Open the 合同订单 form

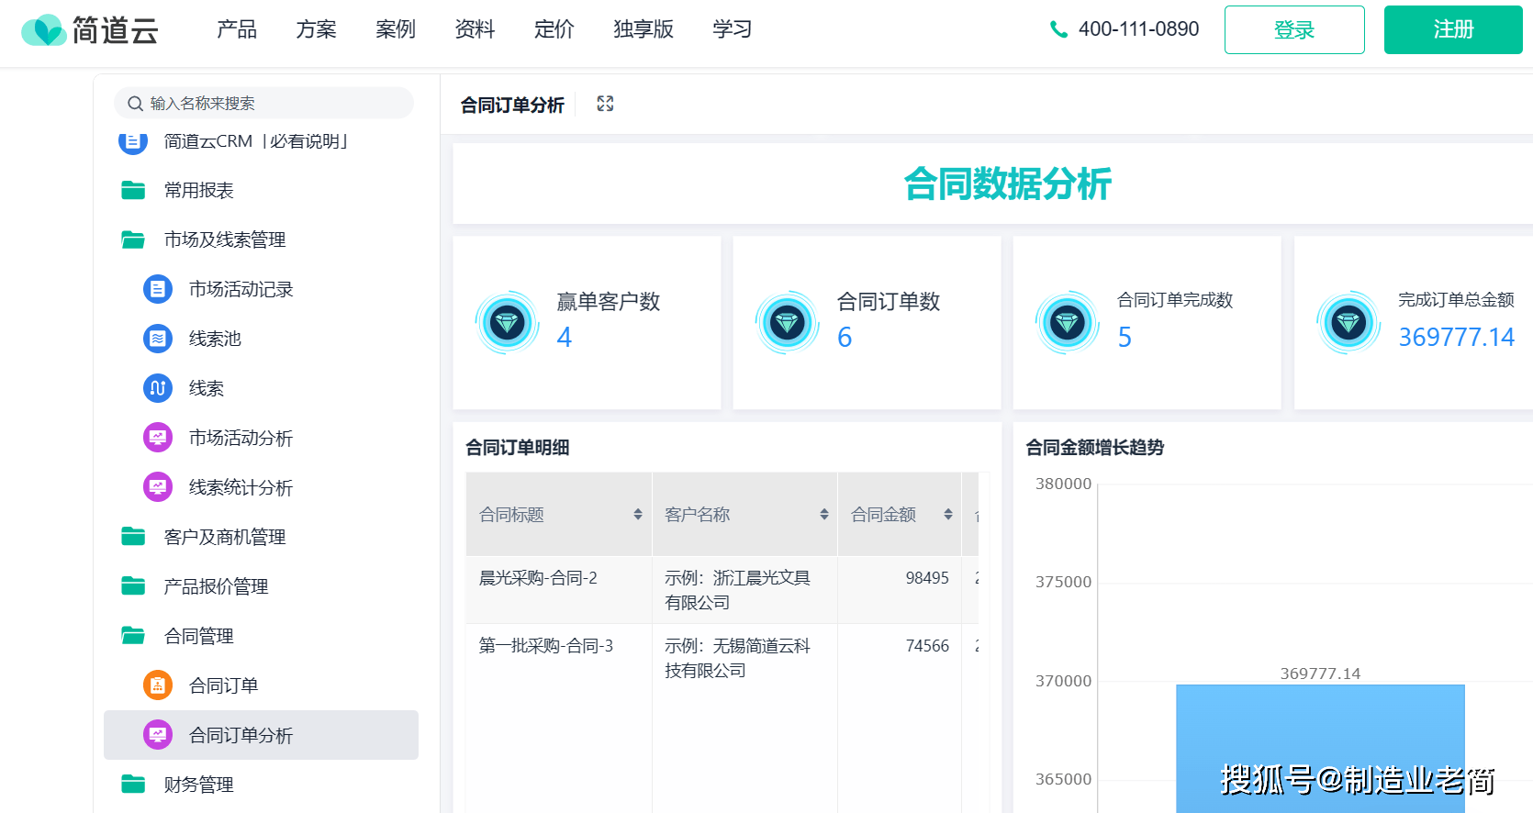[223, 685]
